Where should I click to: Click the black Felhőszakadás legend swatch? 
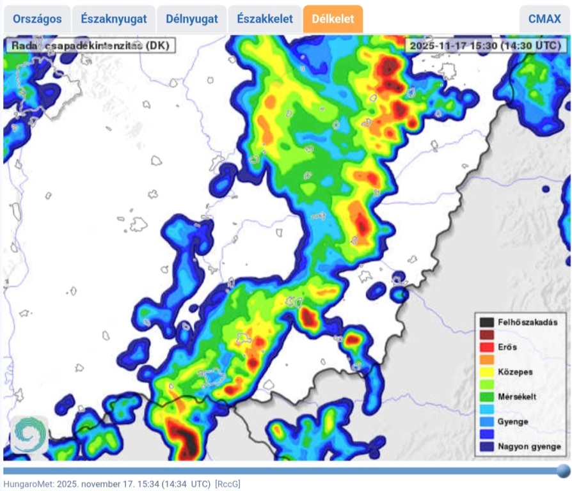click(x=488, y=322)
